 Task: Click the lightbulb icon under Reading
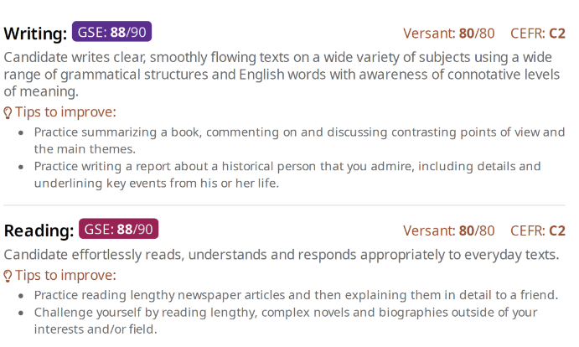tap(8, 276)
